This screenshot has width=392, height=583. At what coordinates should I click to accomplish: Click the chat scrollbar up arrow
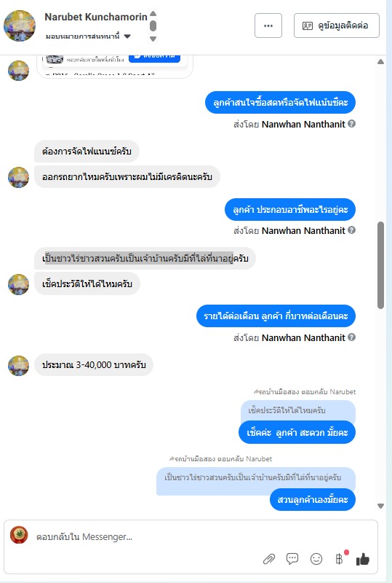(380, 62)
